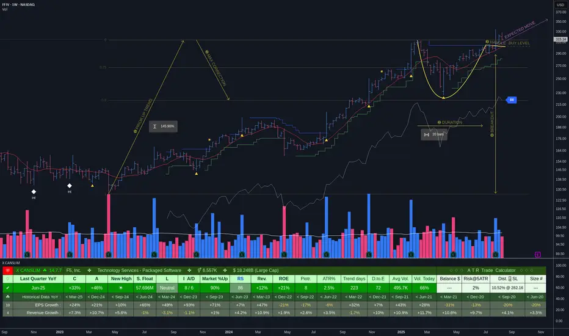The height and width of the screenshot is (336, 569).
Task: Click the 370.00 price axis label
Action: point(560,12)
